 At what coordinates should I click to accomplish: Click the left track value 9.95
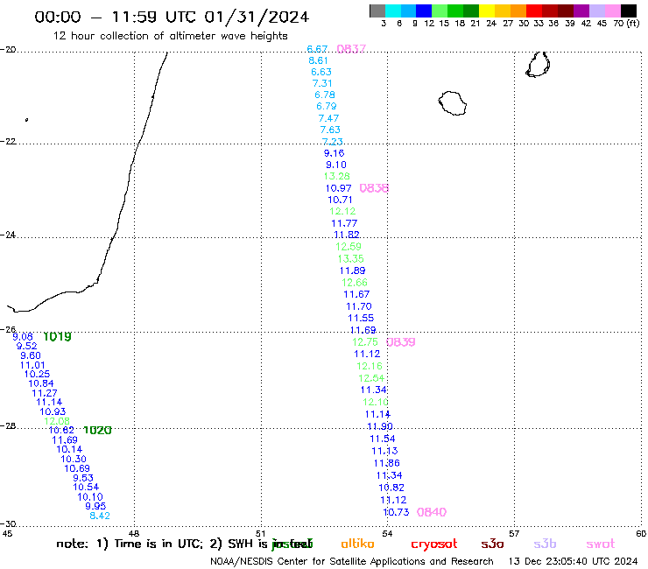[95, 506]
